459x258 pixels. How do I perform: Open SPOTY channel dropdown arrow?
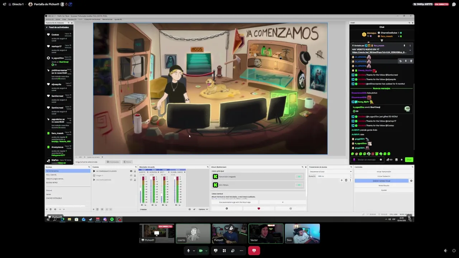(169, 172)
